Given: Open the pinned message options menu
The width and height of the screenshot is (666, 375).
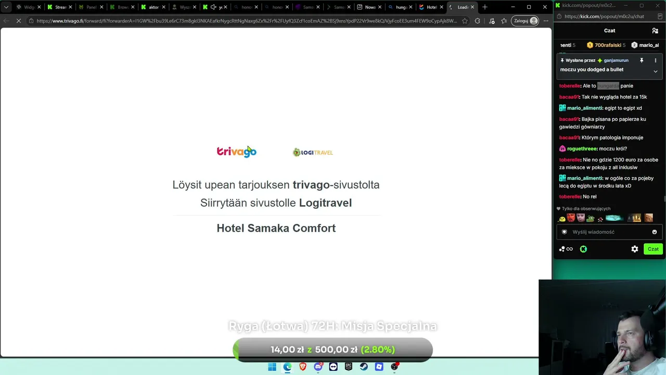Looking at the screenshot, I should 655,60.
